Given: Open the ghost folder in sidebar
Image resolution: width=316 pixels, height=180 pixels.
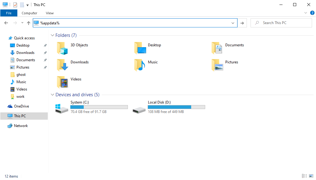Looking at the screenshot, I should (21, 75).
